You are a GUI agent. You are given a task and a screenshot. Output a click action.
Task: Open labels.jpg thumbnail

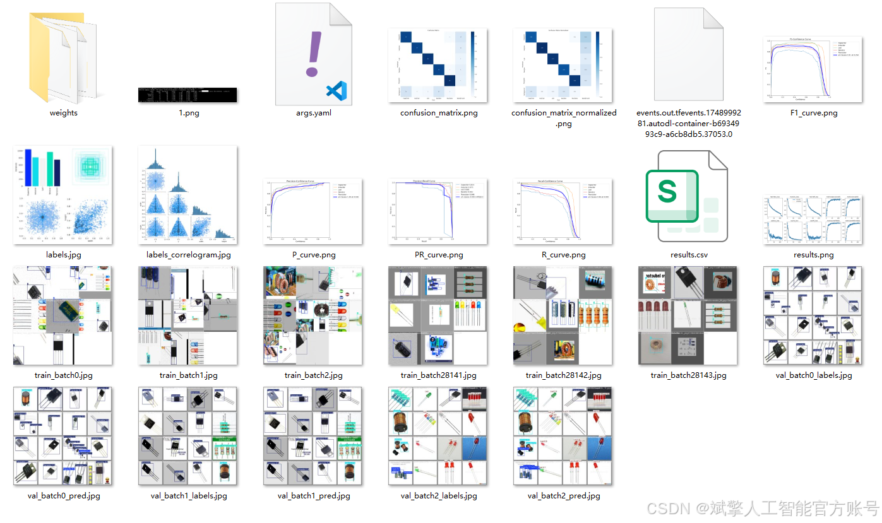tap(63, 196)
